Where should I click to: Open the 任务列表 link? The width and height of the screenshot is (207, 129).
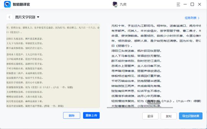coord(192,18)
